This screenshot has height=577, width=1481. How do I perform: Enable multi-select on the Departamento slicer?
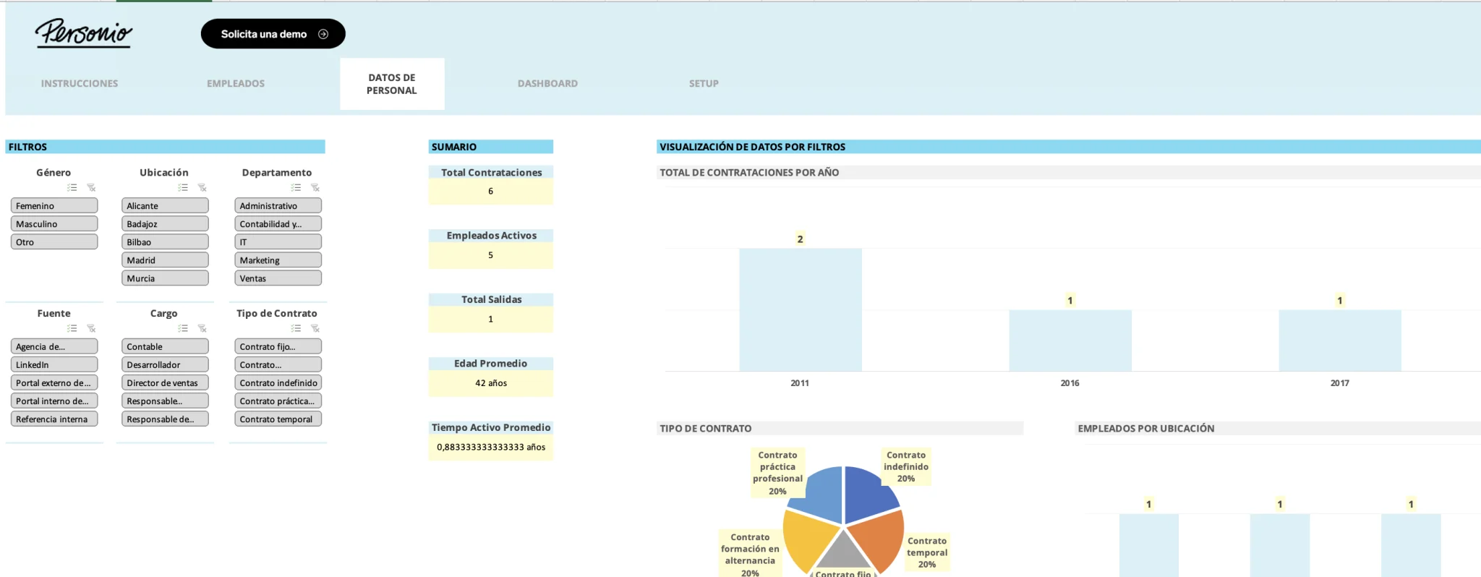(296, 187)
